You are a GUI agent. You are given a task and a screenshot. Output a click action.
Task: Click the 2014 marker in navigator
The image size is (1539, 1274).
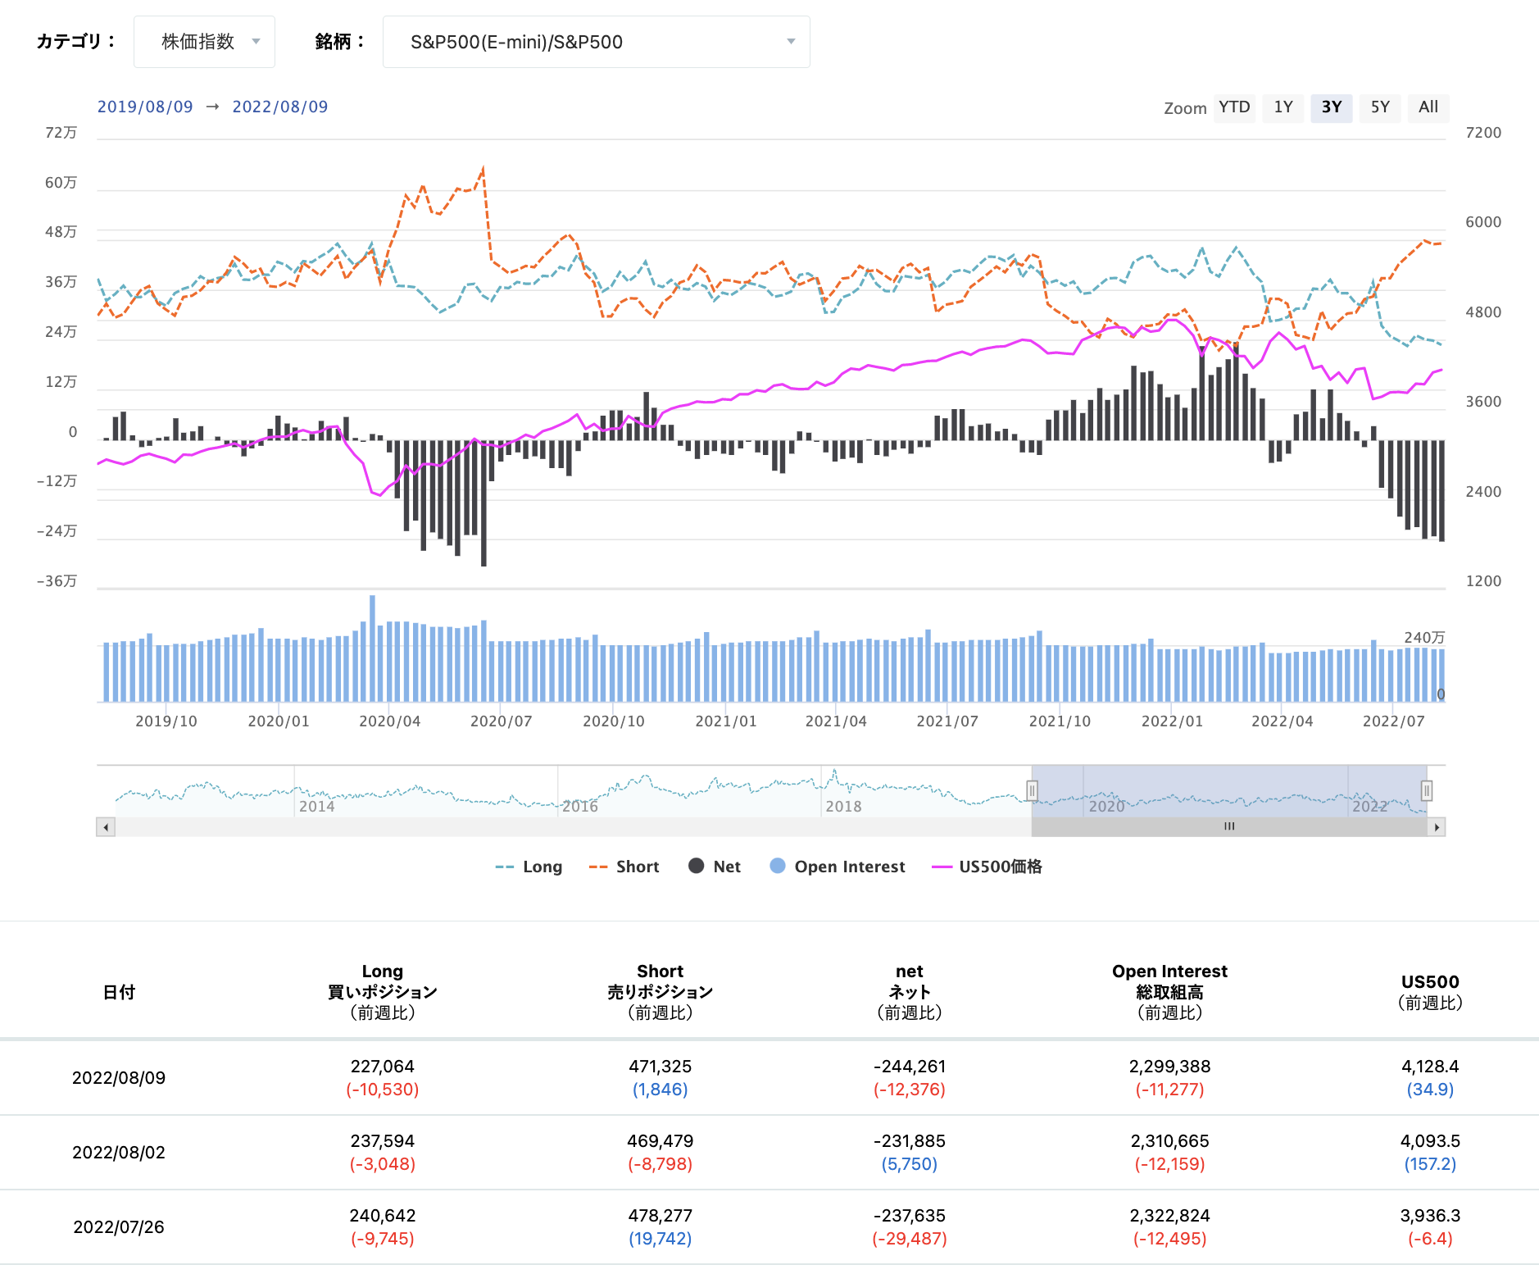pyautogui.click(x=317, y=807)
